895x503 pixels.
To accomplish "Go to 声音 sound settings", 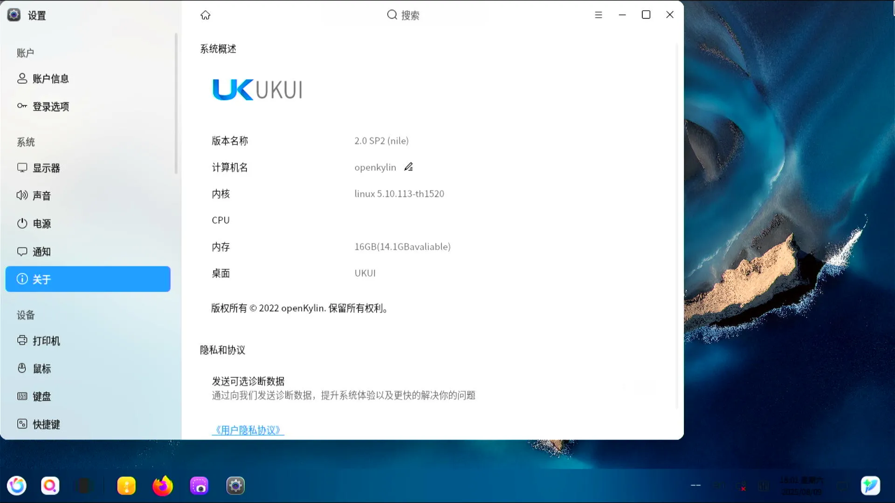I will [x=41, y=196].
